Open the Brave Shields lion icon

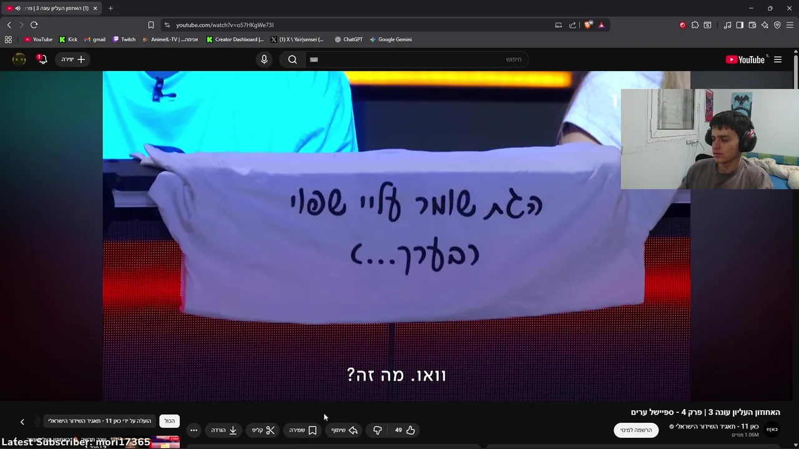click(588, 25)
